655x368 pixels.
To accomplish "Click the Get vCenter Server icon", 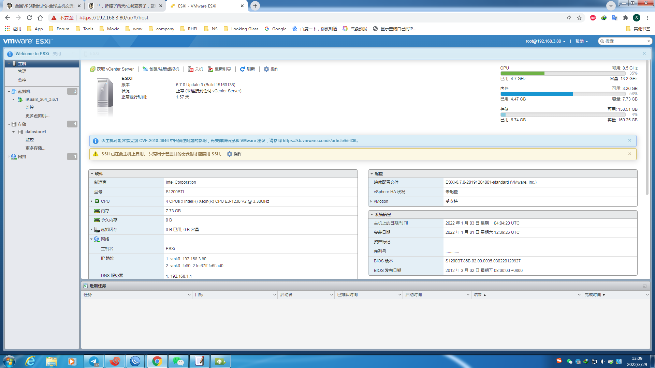I will pos(92,69).
